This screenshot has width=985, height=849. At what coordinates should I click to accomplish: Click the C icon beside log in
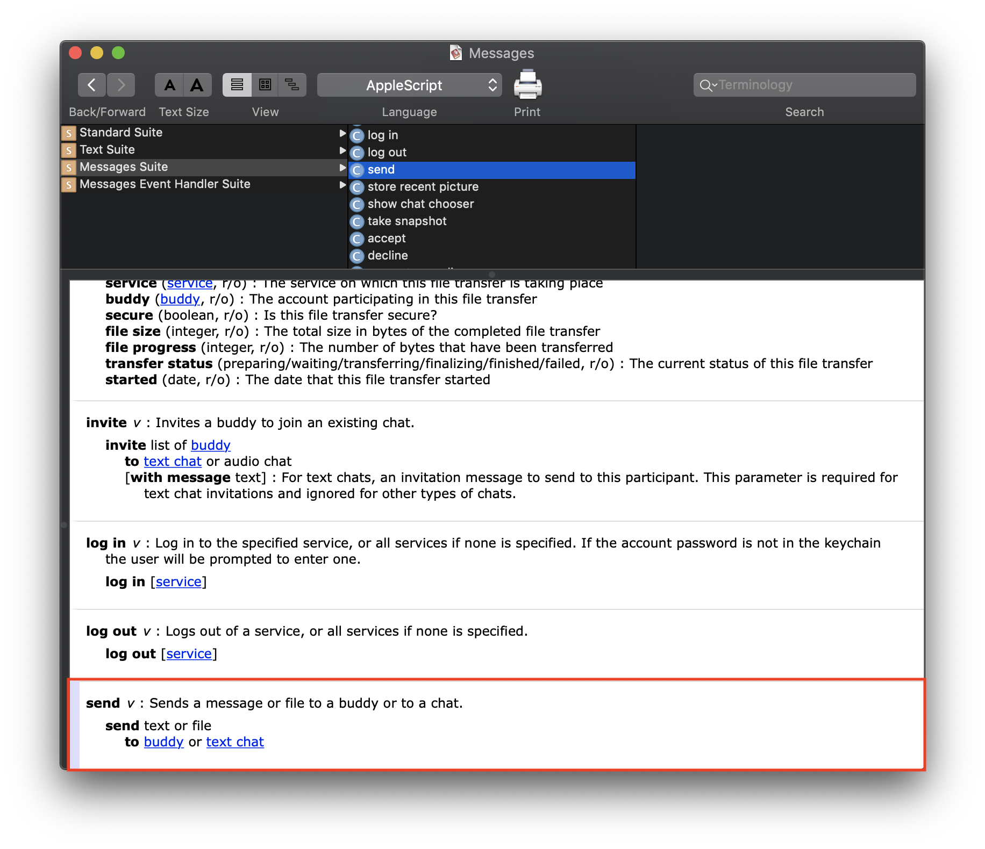(357, 135)
